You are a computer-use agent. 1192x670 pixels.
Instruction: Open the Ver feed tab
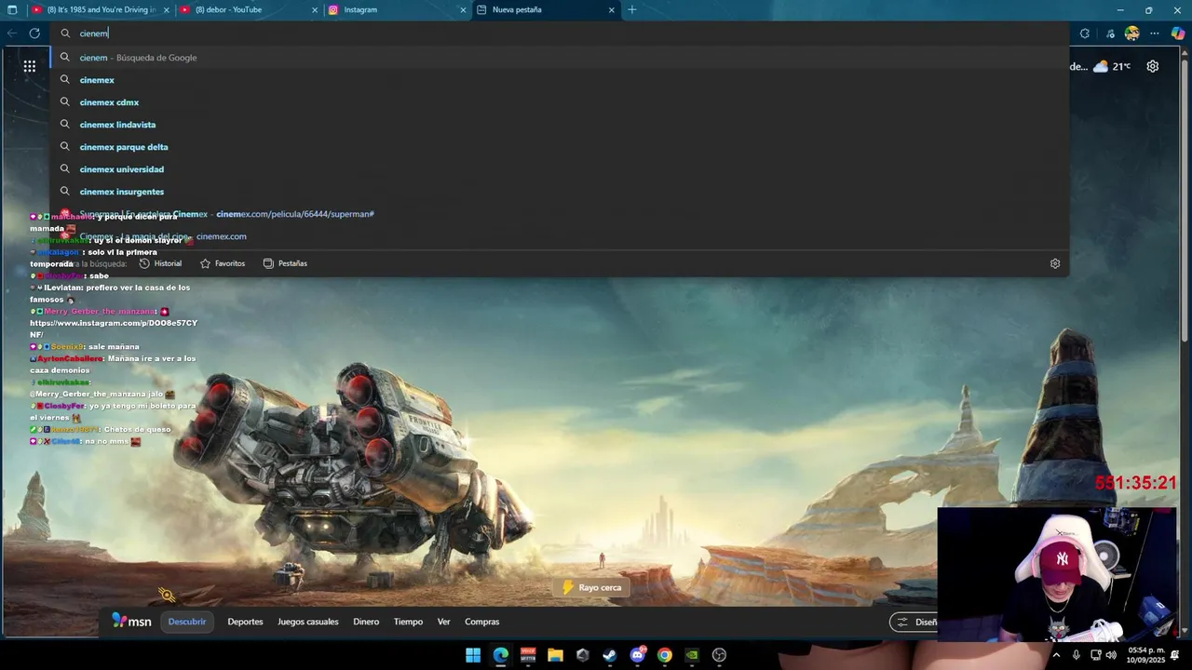tap(444, 622)
